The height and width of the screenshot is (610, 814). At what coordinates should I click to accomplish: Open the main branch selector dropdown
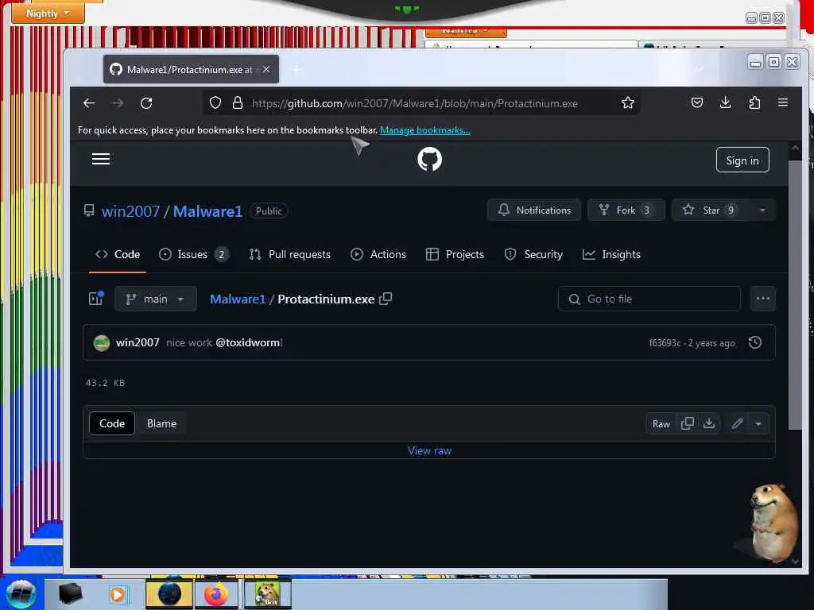(x=155, y=299)
